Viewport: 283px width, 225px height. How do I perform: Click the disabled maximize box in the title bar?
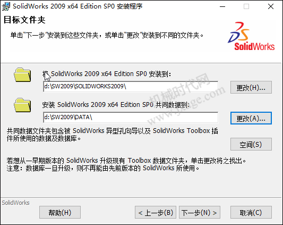click(x=246, y=6)
